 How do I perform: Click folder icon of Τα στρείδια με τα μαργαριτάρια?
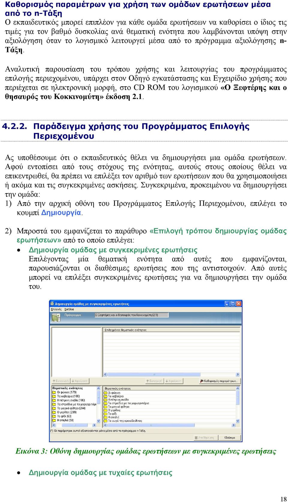106,403
